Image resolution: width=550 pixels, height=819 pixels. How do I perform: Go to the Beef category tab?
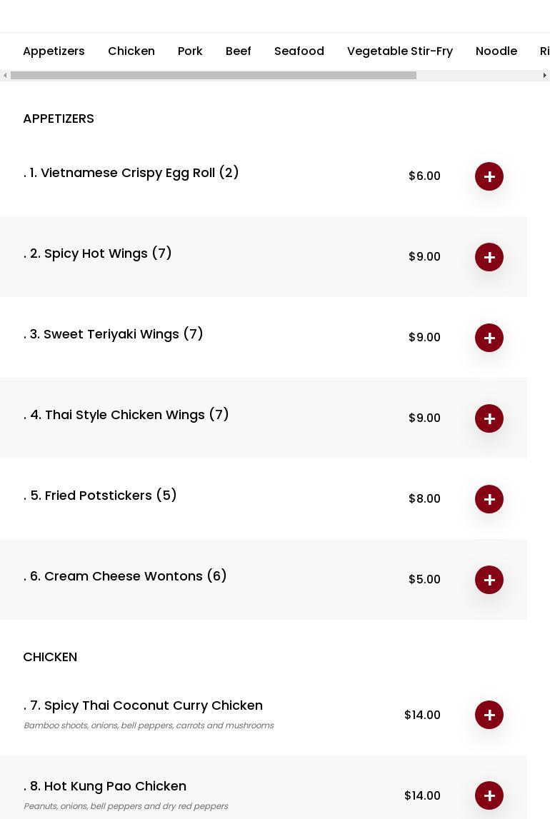pyautogui.click(x=239, y=51)
